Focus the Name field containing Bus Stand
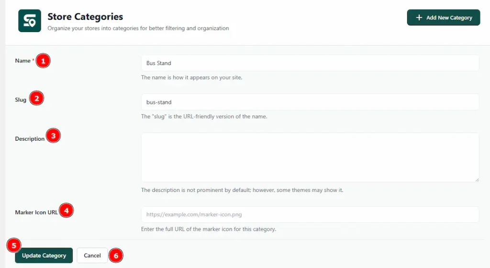Screen dimensions: 490x268 (310, 63)
